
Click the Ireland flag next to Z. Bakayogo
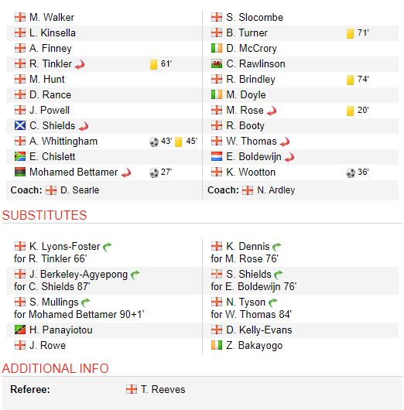tap(217, 345)
